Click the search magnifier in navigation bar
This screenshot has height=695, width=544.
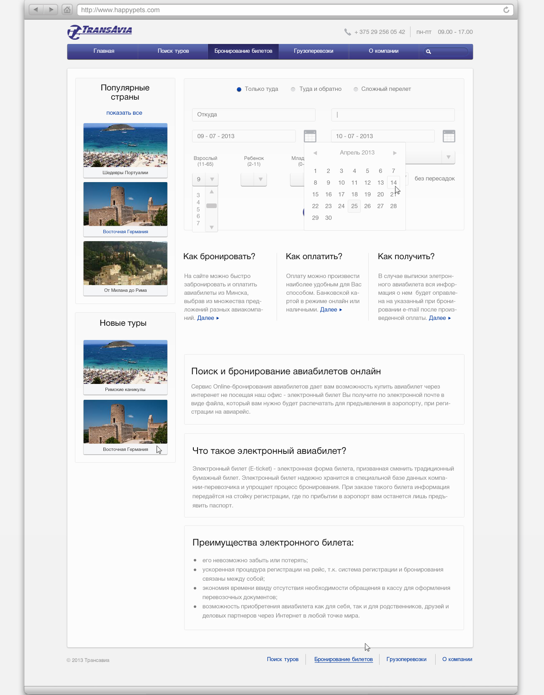(429, 51)
